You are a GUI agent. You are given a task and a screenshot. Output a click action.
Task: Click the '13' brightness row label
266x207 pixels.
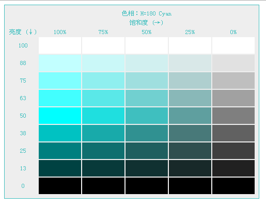(x=23, y=168)
